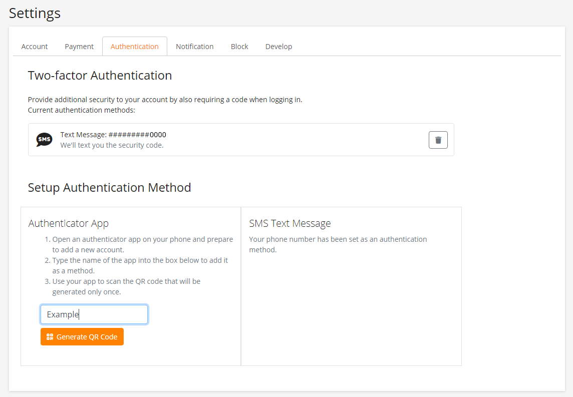Click "We'll text you the security code" text
Viewport: 573px width, 397px height.
(112, 145)
